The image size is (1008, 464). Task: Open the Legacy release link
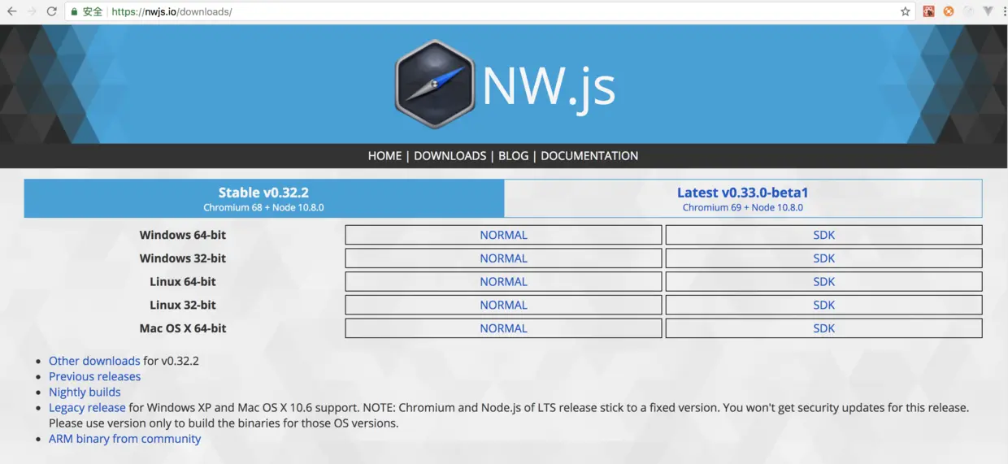[87, 408]
